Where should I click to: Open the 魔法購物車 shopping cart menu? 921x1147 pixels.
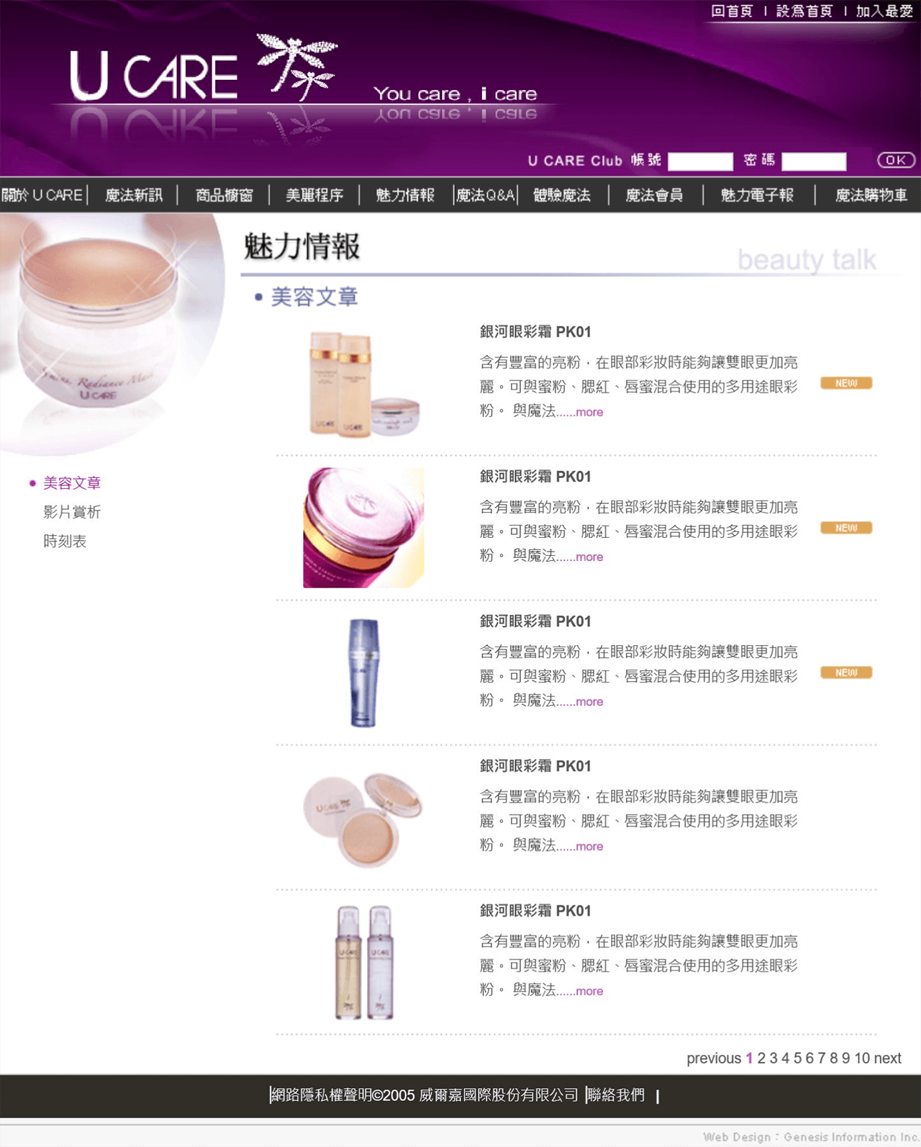pyautogui.click(x=871, y=195)
